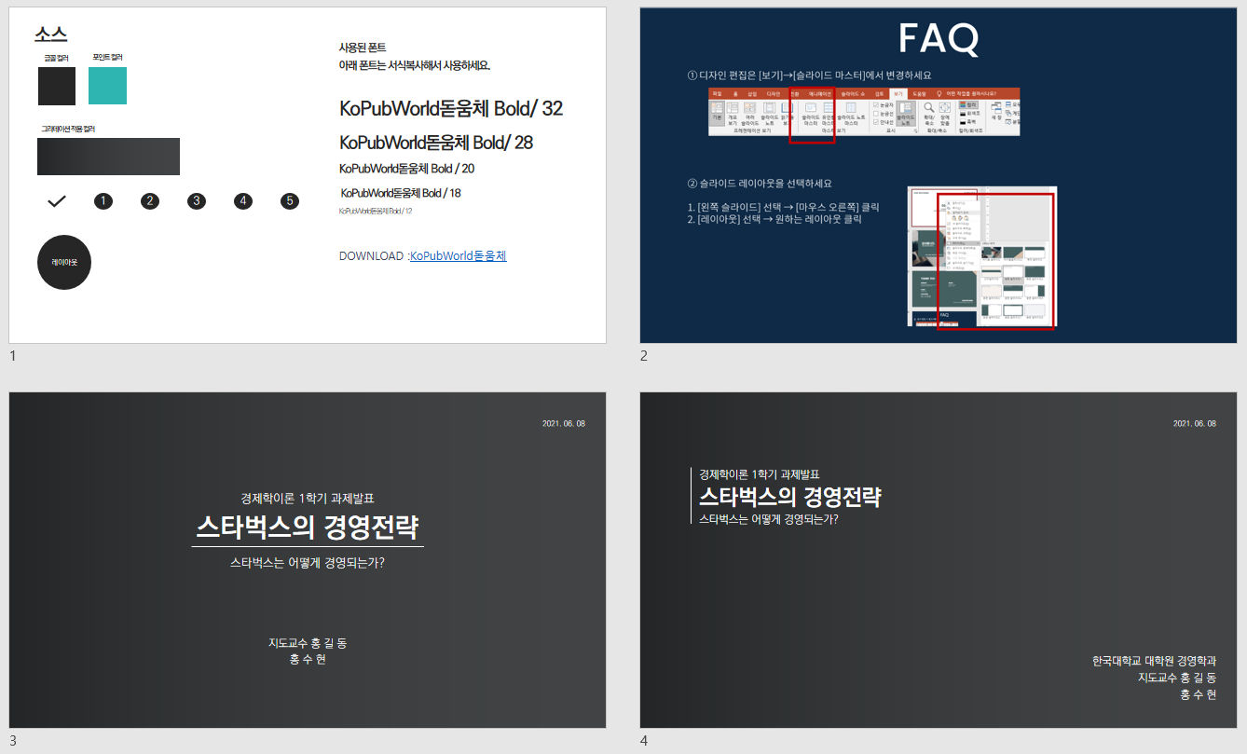
Task: Click the FAQ title text
Action: click(x=939, y=39)
